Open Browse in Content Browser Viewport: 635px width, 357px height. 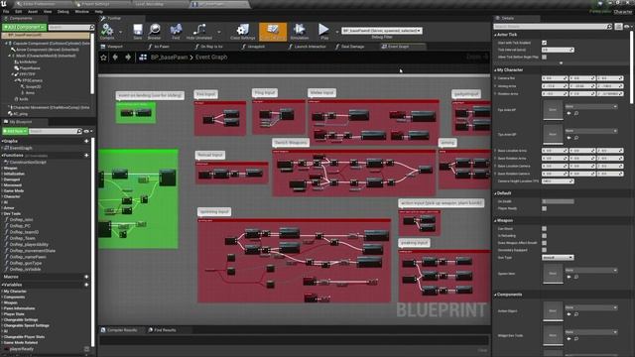pyautogui.click(x=155, y=31)
